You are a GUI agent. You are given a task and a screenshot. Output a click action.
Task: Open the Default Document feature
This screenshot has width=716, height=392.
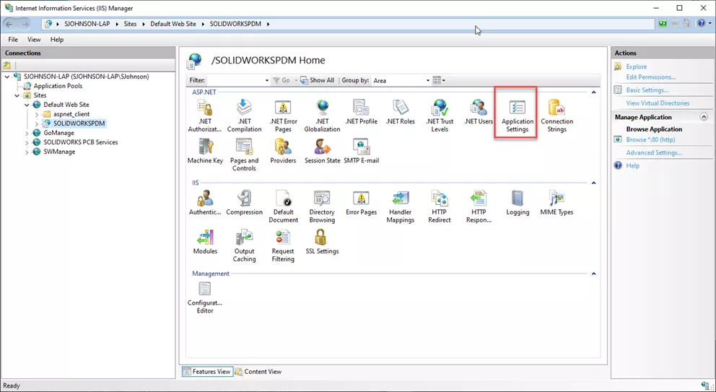(x=283, y=206)
